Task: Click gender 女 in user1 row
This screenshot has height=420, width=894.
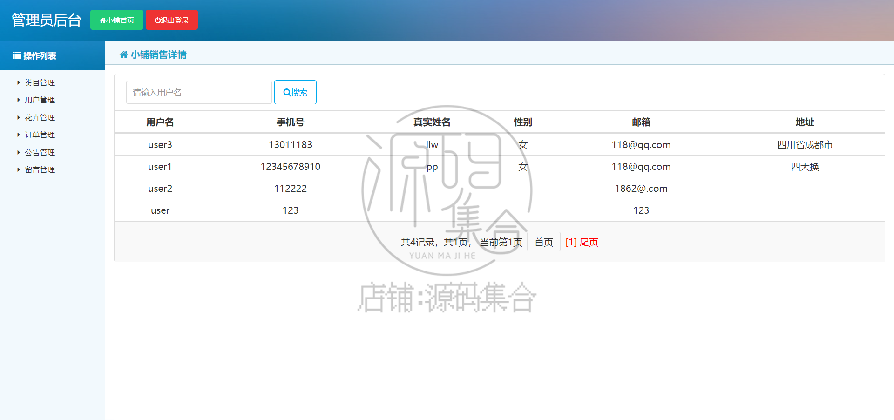Action: point(523,167)
